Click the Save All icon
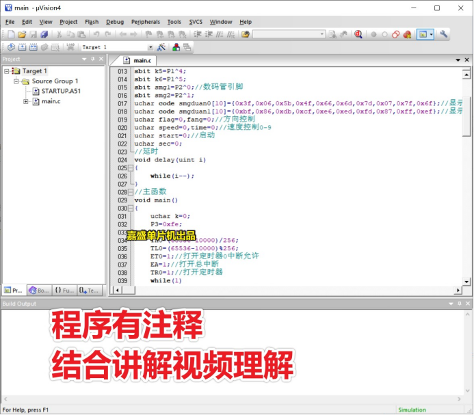 (x=44, y=34)
